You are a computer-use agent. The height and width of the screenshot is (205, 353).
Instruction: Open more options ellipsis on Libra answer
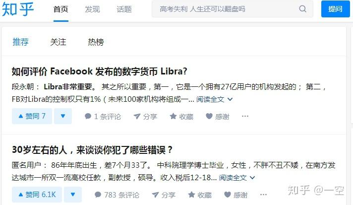pos(245,116)
